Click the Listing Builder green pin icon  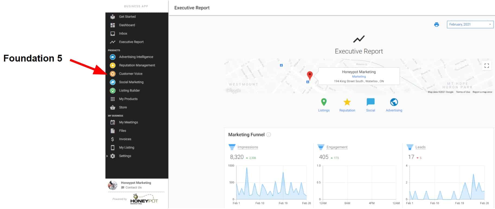(113, 91)
